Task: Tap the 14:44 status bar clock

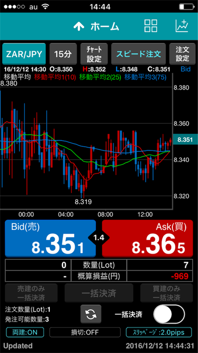Action: pos(100,7)
